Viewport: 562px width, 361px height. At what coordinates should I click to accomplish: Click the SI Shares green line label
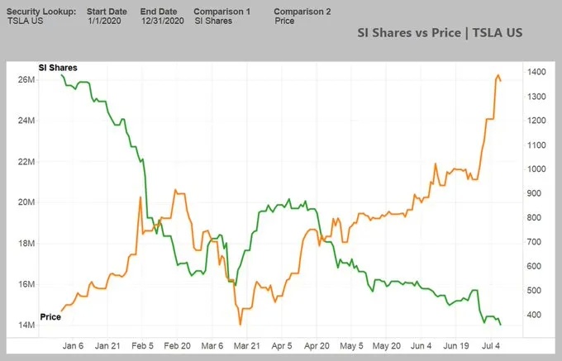pos(58,68)
